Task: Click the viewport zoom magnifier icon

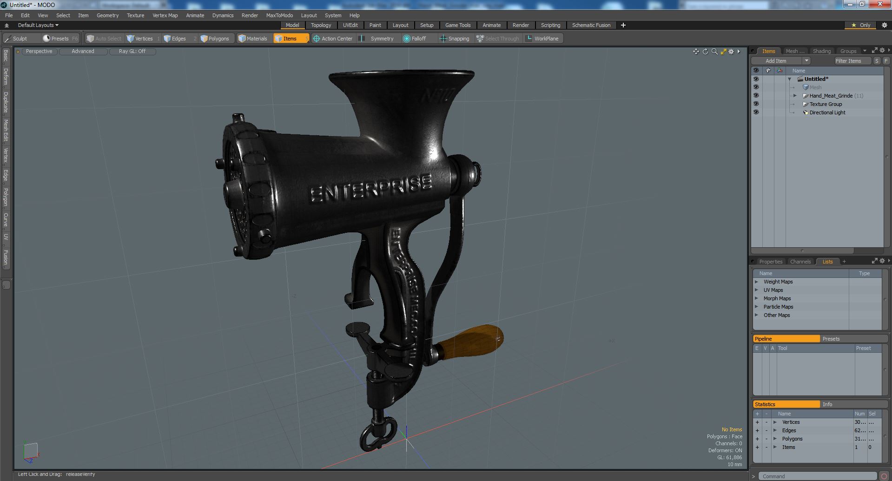Action: (x=714, y=52)
